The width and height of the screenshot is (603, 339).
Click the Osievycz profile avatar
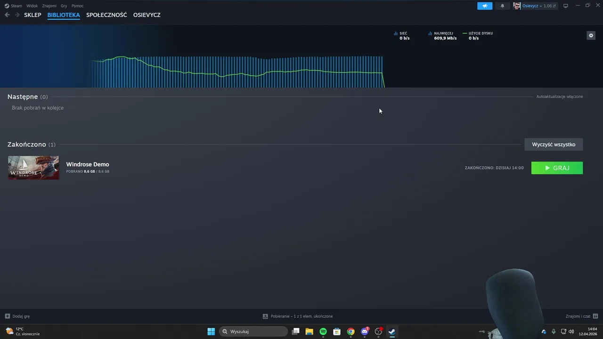point(517,6)
